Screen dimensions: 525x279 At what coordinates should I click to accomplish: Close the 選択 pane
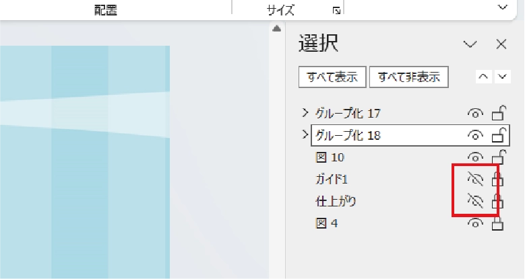(501, 44)
